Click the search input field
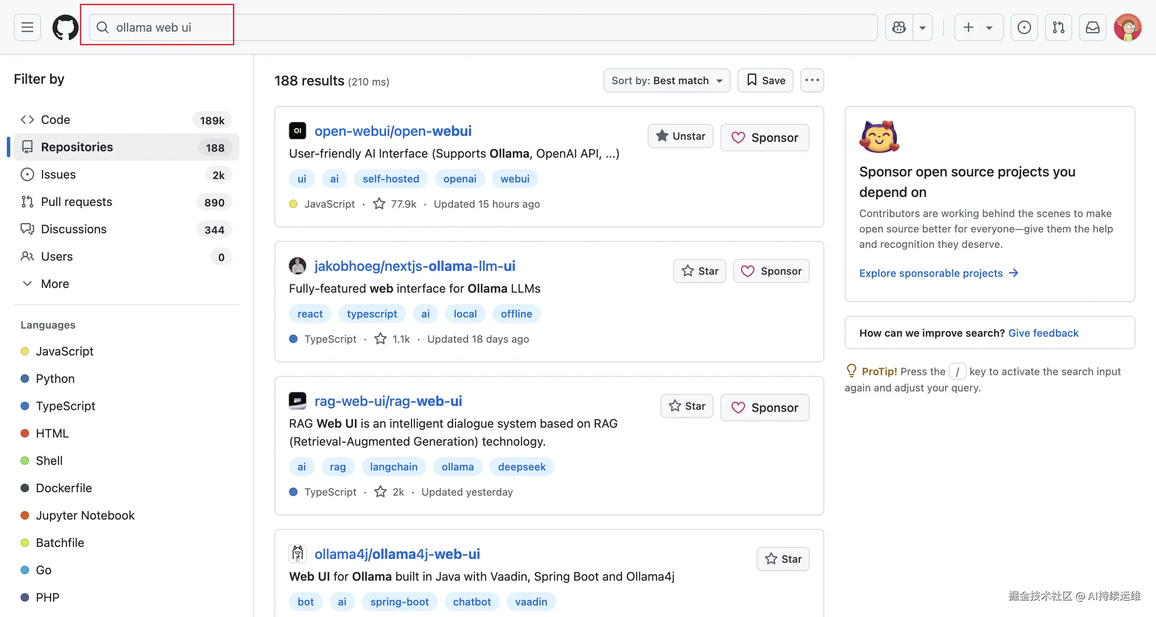 (449, 27)
